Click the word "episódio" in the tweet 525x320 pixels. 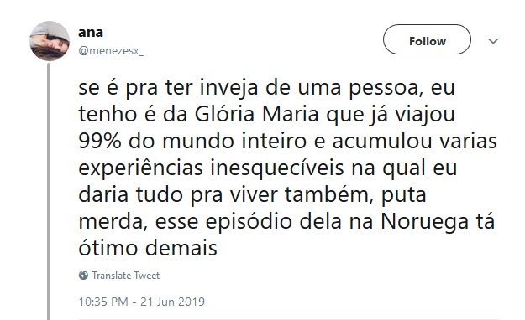click(249, 222)
